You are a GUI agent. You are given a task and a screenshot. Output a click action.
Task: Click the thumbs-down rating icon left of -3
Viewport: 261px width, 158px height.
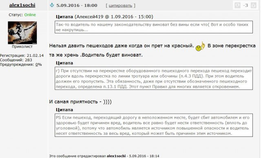(237, 5)
